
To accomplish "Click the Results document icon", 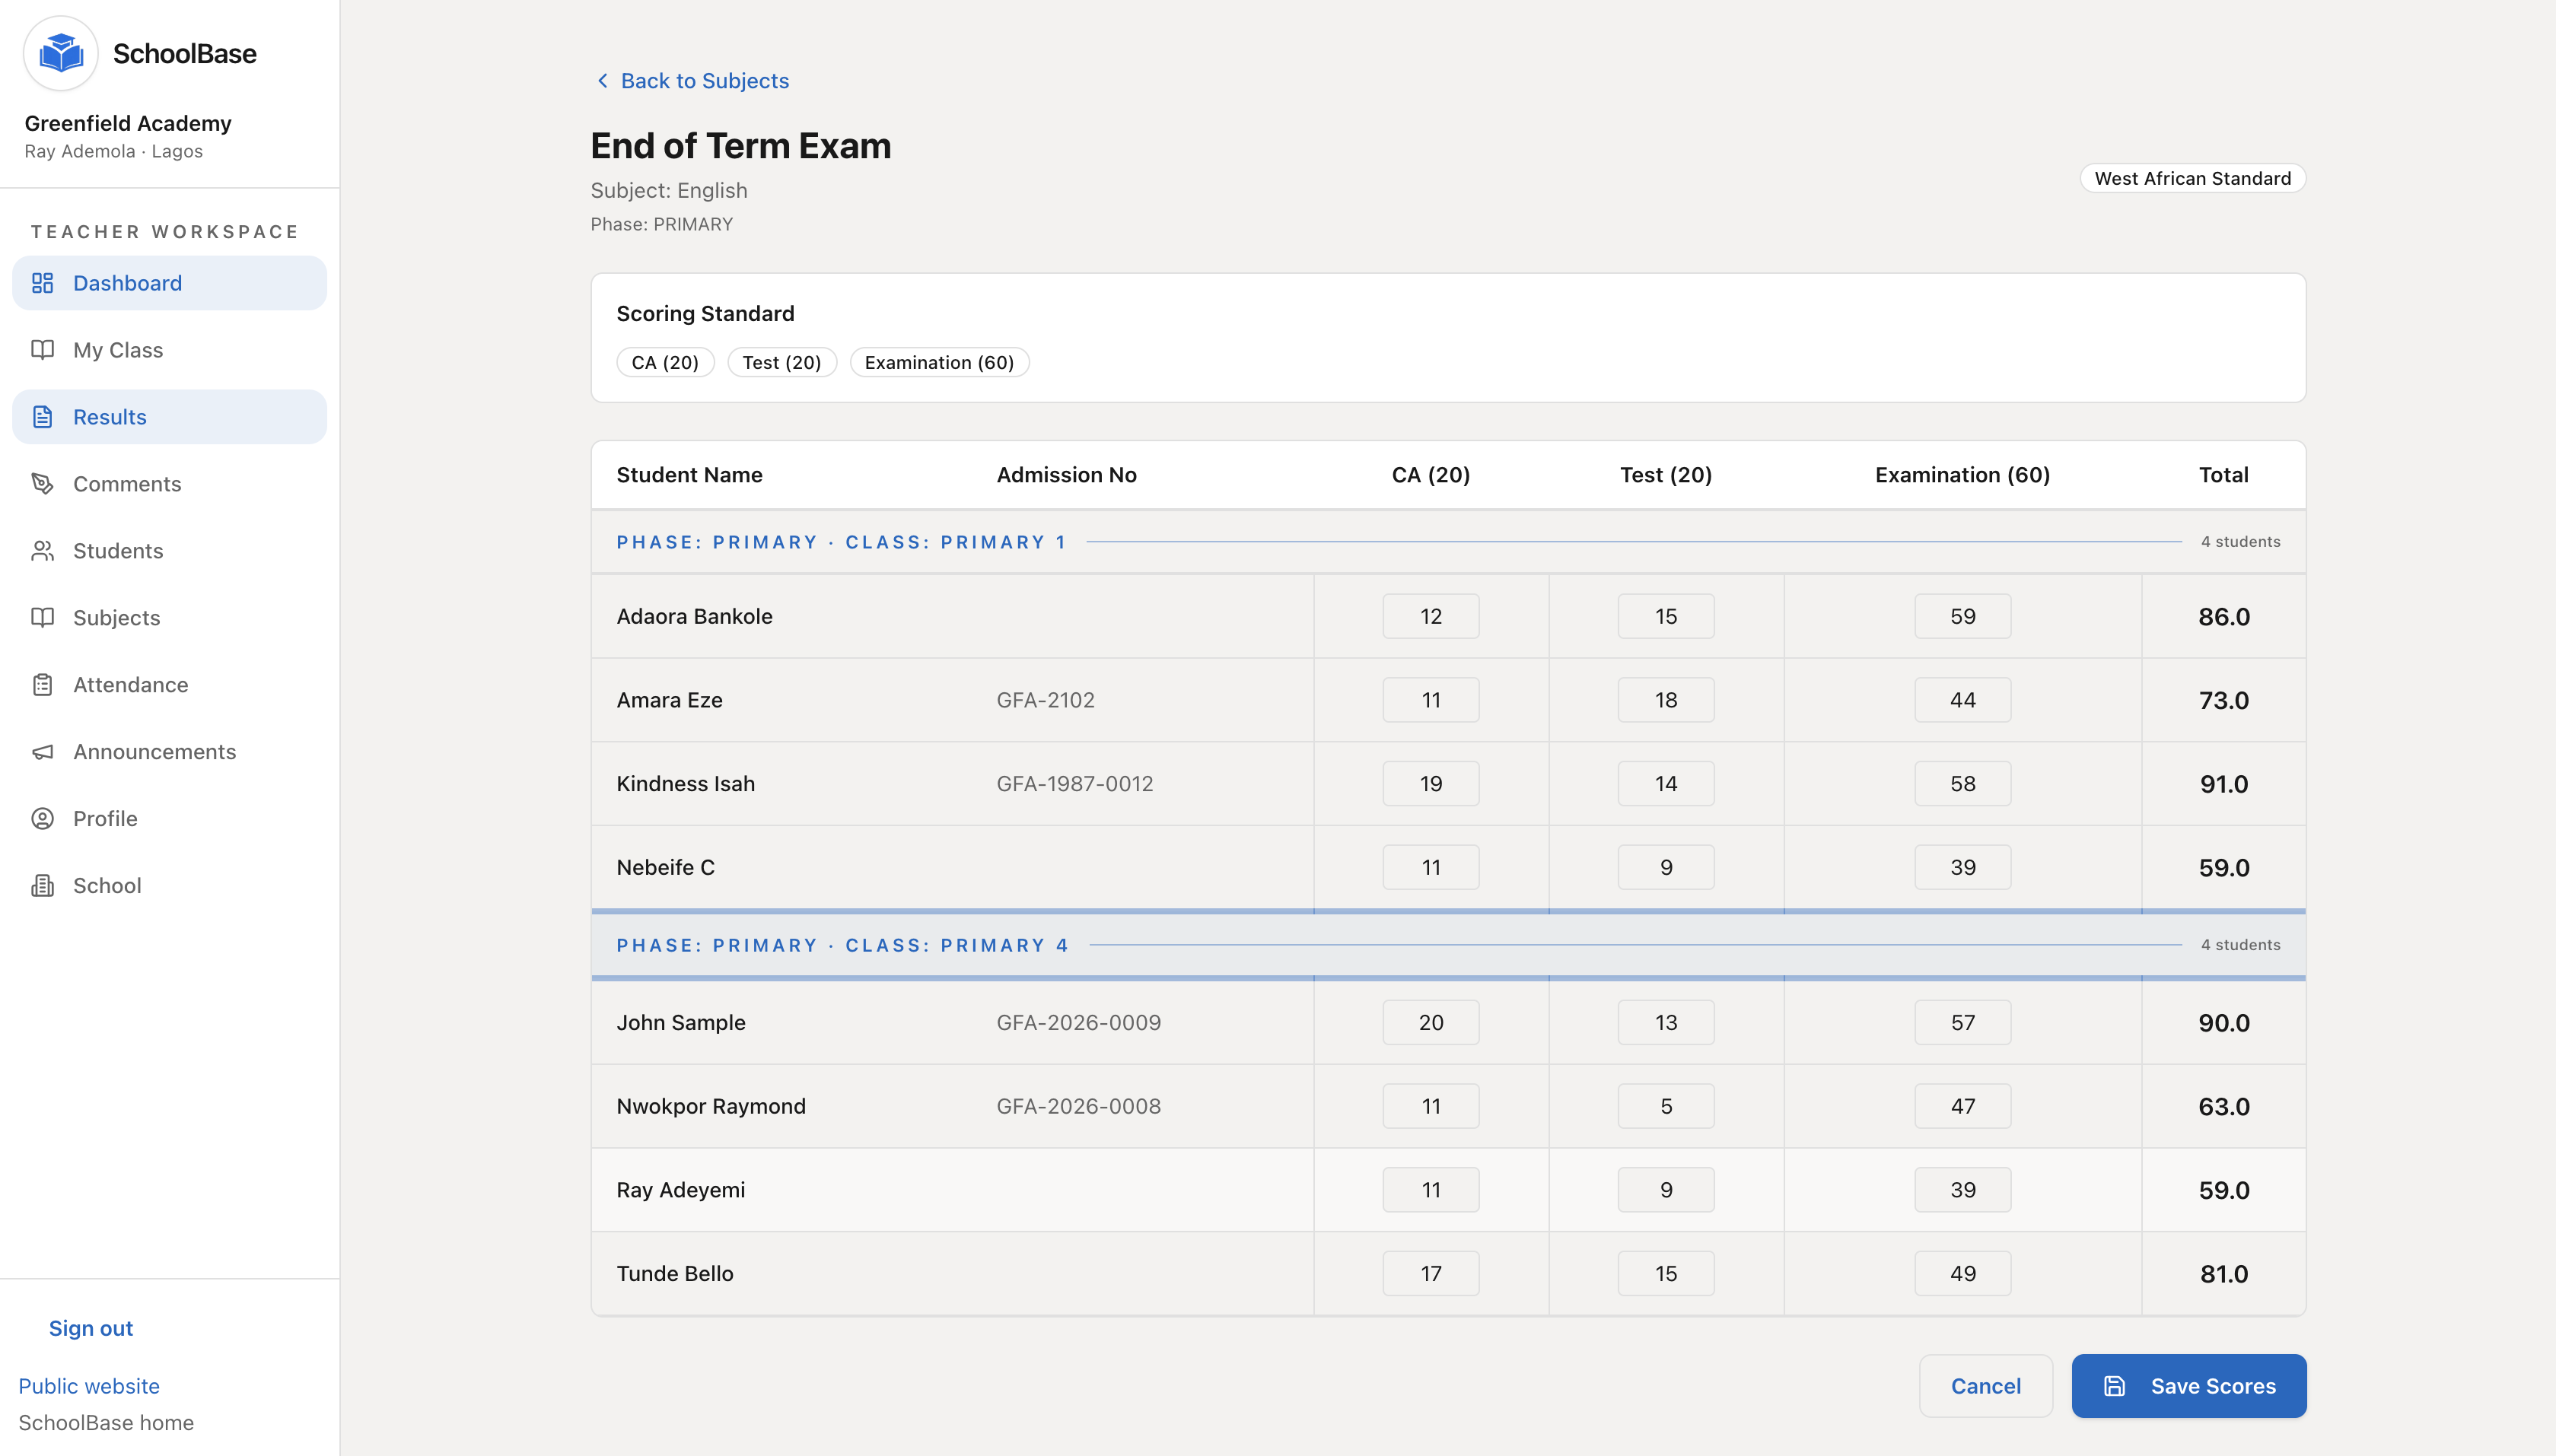I will pos(42,417).
